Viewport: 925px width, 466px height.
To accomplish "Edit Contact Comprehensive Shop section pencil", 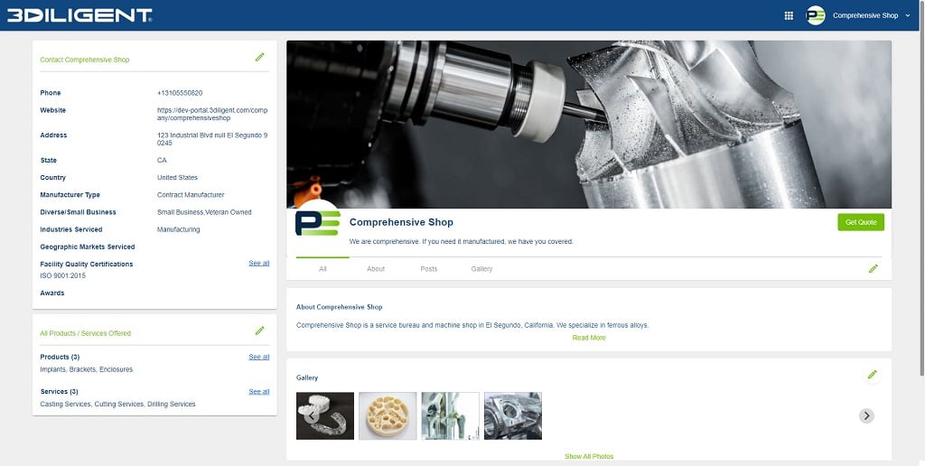I will click(x=259, y=58).
